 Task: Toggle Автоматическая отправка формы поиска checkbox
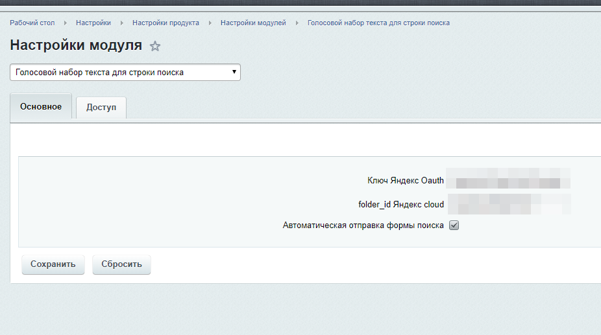[454, 225]
